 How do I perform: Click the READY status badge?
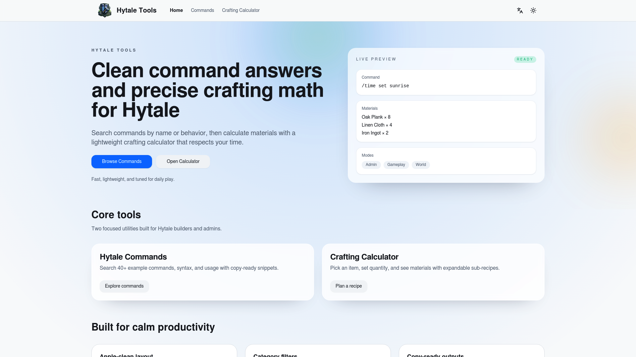[x=525, y=59]
